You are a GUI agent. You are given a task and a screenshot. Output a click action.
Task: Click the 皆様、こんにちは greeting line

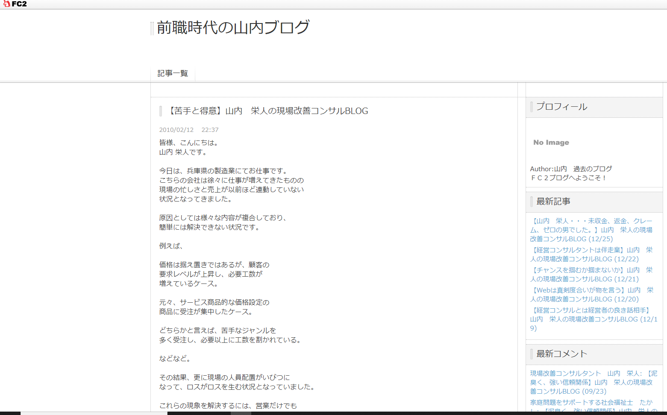pyautogui.click(x=188, y=143)
